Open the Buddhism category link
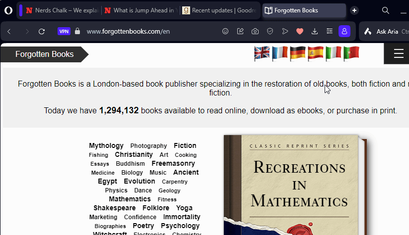The height and width of the screenshot is (235, 409). click(x=131, y=164)
